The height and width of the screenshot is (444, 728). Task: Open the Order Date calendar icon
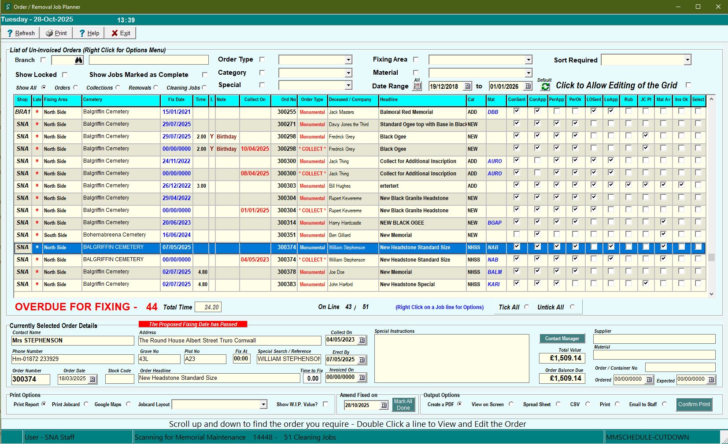coord(92,379)
